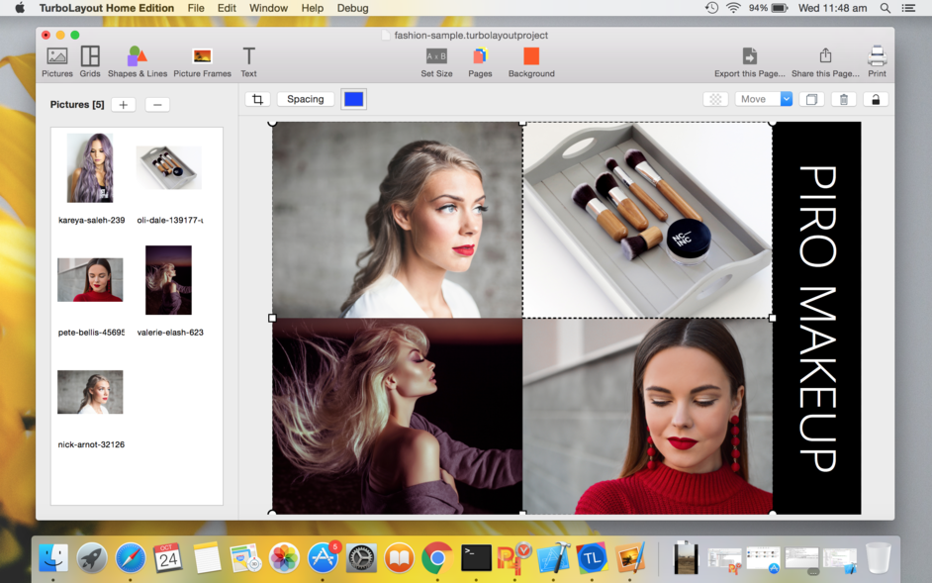932x583 pixels.
Task: Open the Window menu
Action: (269, 8)
